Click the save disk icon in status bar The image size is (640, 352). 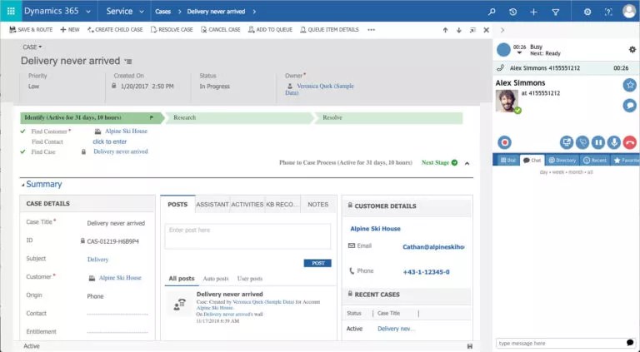pos(470,346)
